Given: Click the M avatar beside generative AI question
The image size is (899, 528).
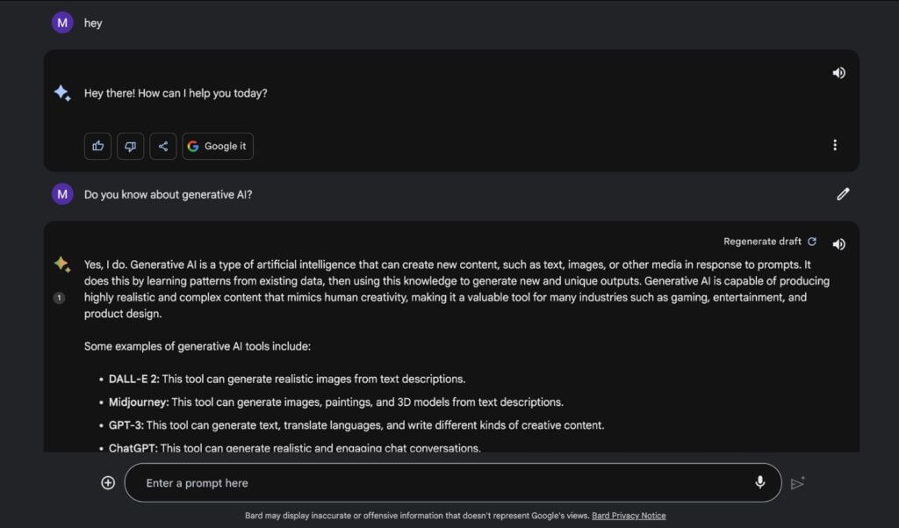Looking at the screenshot, I should [x=62, y=194].
